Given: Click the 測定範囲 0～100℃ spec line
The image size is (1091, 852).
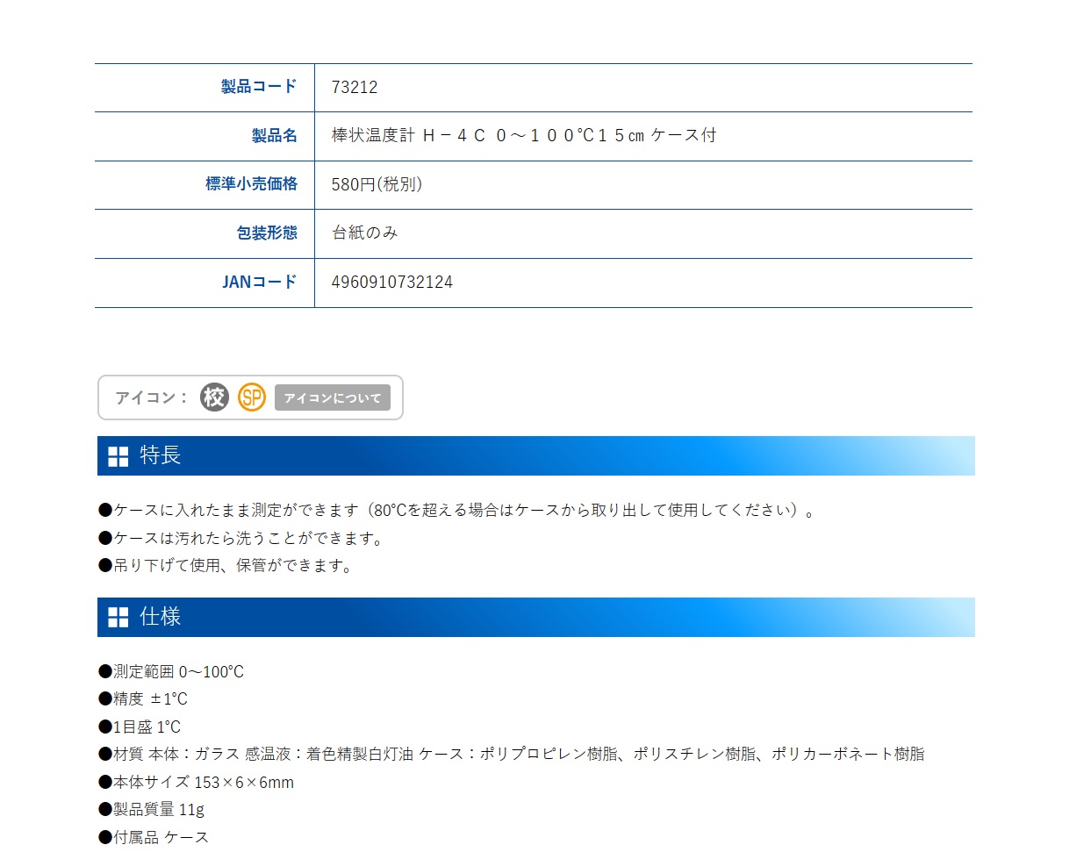Looking at the screenshot, I should pyautogui.click(x=171, y=672).
